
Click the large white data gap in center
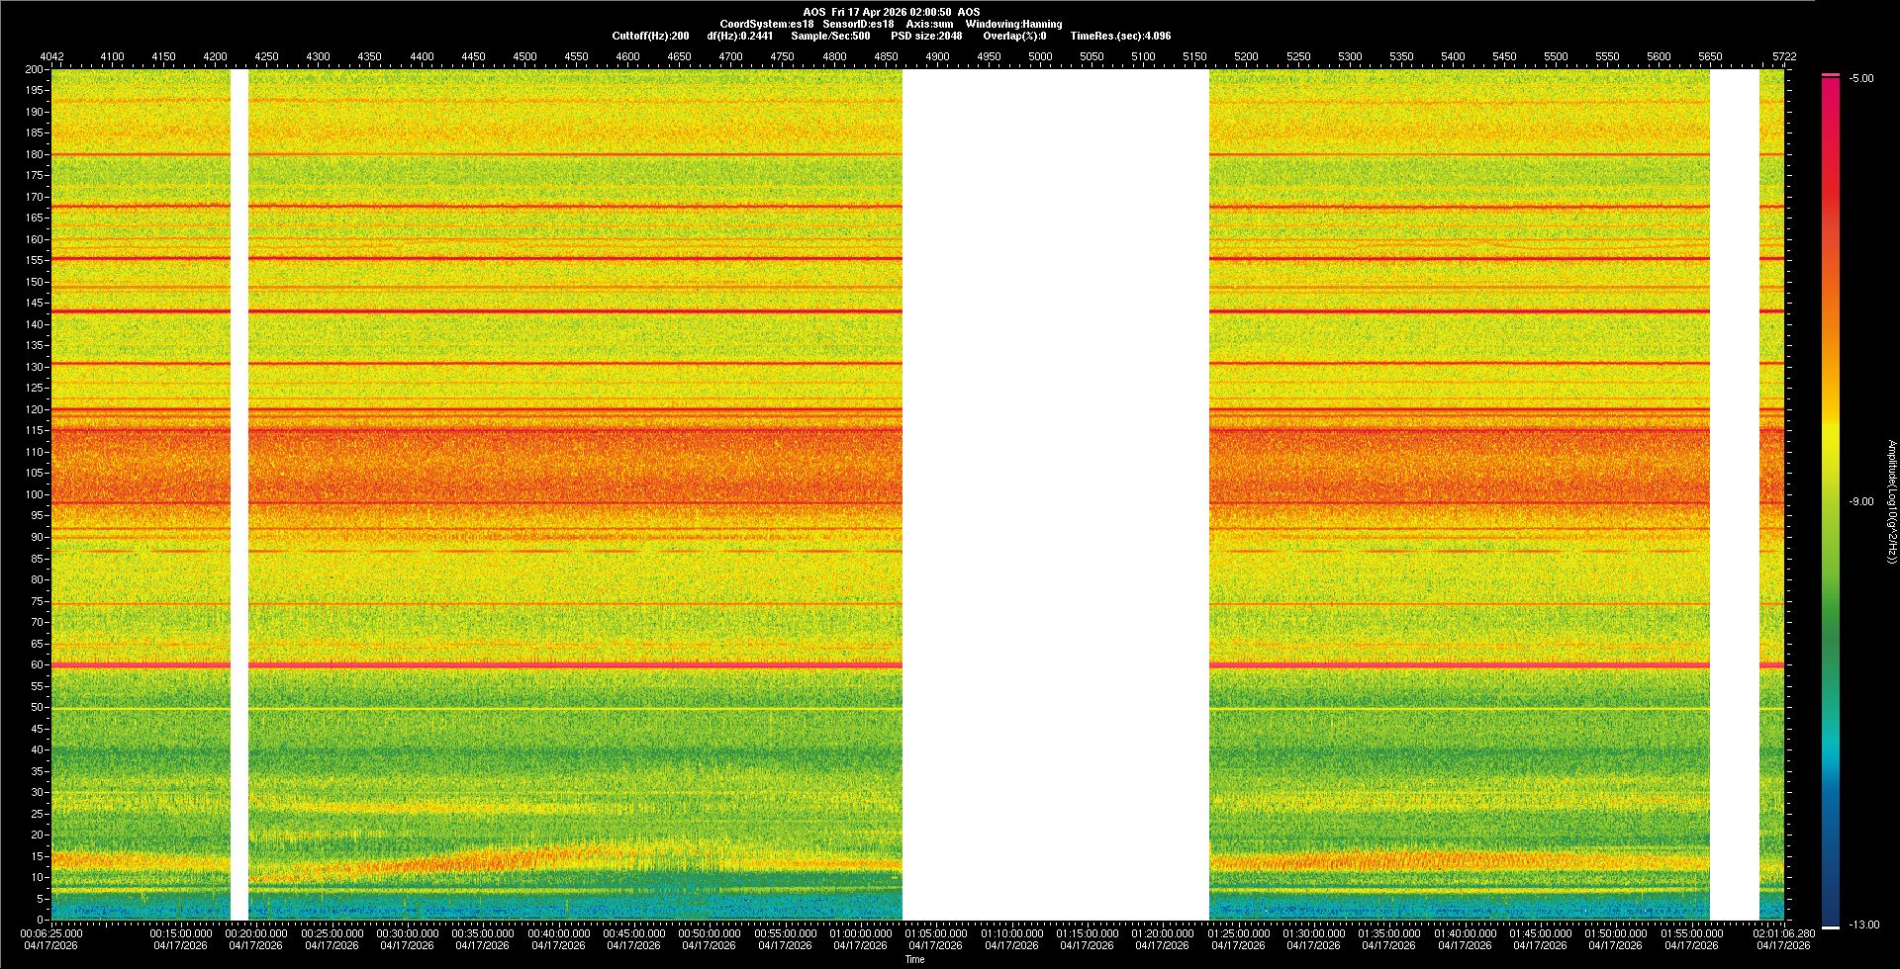pos(1055,494)
